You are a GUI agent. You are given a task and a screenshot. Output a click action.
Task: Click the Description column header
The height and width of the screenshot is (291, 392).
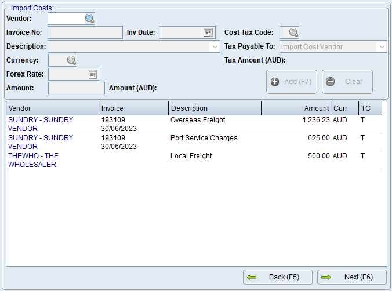pos(215,108)
